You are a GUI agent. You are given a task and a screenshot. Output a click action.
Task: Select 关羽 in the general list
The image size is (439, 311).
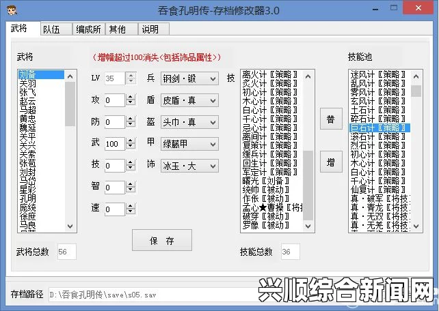[42, 83]
